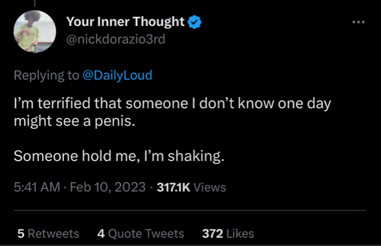Select the 'I'm terrified that someone' tweet paragraph
Image resolution: width=381 pixels, height=246 pixels.
(x=172, y=112)
